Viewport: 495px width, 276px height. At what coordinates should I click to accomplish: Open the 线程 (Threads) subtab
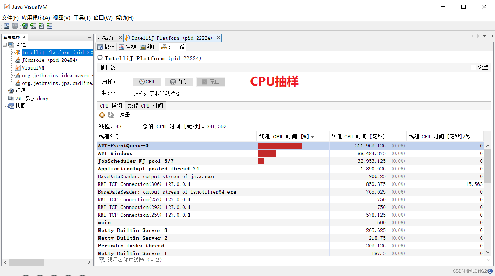coord(149,47)
